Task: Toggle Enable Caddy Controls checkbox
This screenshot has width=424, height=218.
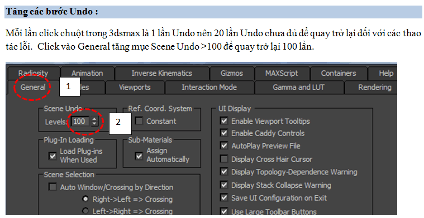Action: (224, 133)
